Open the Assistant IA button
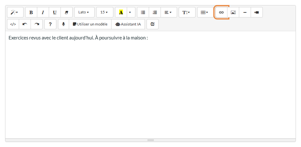 click(128, 24)
